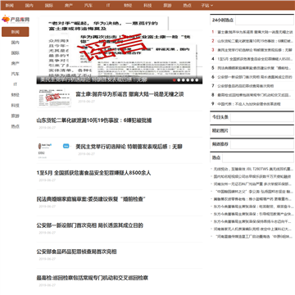295x295 pixels.
Task: Open main headline 美民主党举行初选辩论
Action: [129, 147]
